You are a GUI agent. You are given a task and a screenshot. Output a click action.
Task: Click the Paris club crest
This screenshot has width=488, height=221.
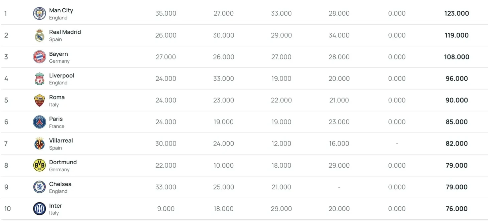click(x=39, y=122)
